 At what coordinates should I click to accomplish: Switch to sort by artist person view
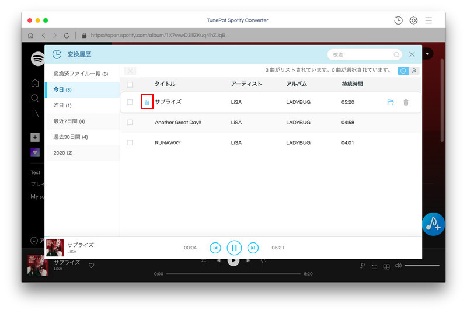414,71
